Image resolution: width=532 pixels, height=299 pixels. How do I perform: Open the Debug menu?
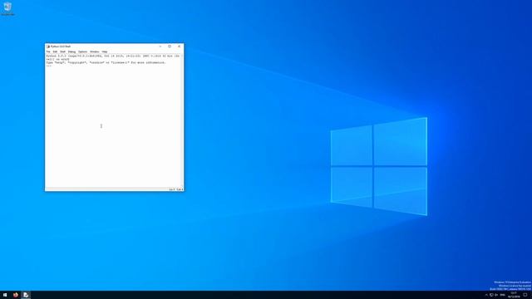(x=71, y=51)
